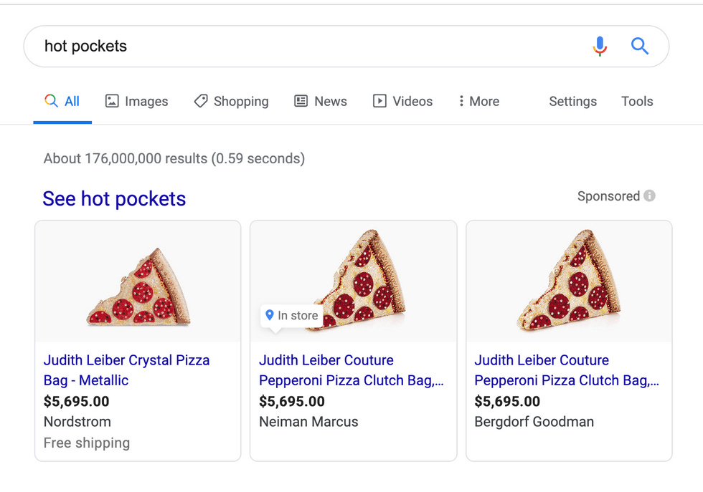This screenshot has height=492, width=703.
Task: Open the Shopping tab
Action: pos(231,101)
